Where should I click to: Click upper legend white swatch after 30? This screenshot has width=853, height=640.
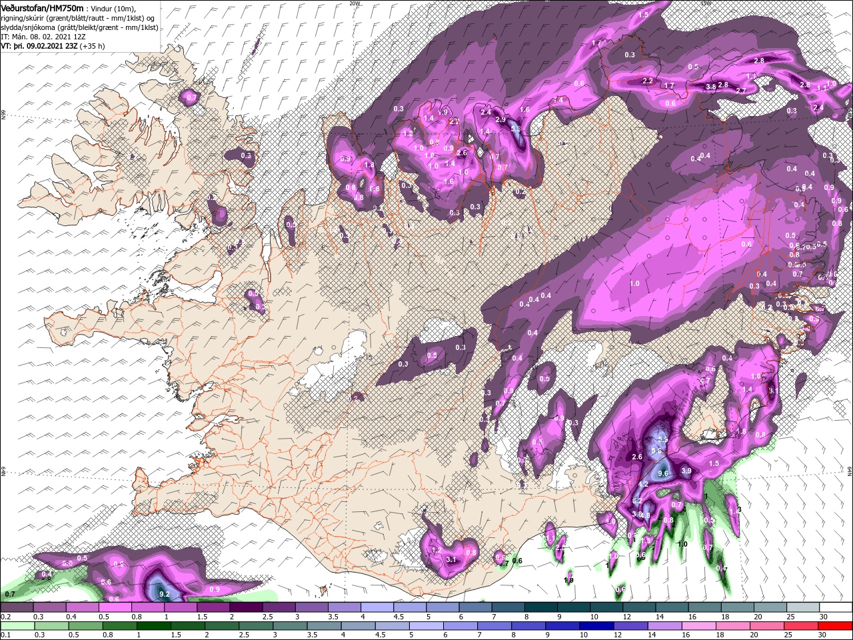coord(836,607)
